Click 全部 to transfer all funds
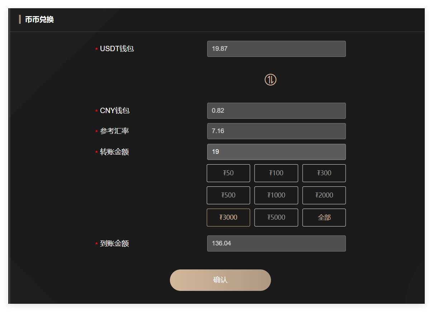 pyautogui.click(x=324, y=218)
